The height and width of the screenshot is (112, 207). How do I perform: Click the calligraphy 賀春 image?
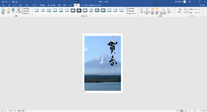point(112,54)
